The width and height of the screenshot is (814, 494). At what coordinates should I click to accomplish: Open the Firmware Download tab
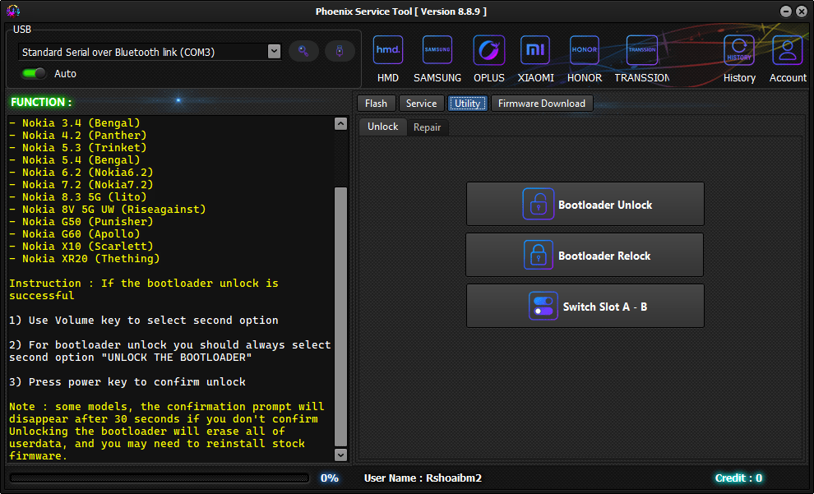(542, 104)
